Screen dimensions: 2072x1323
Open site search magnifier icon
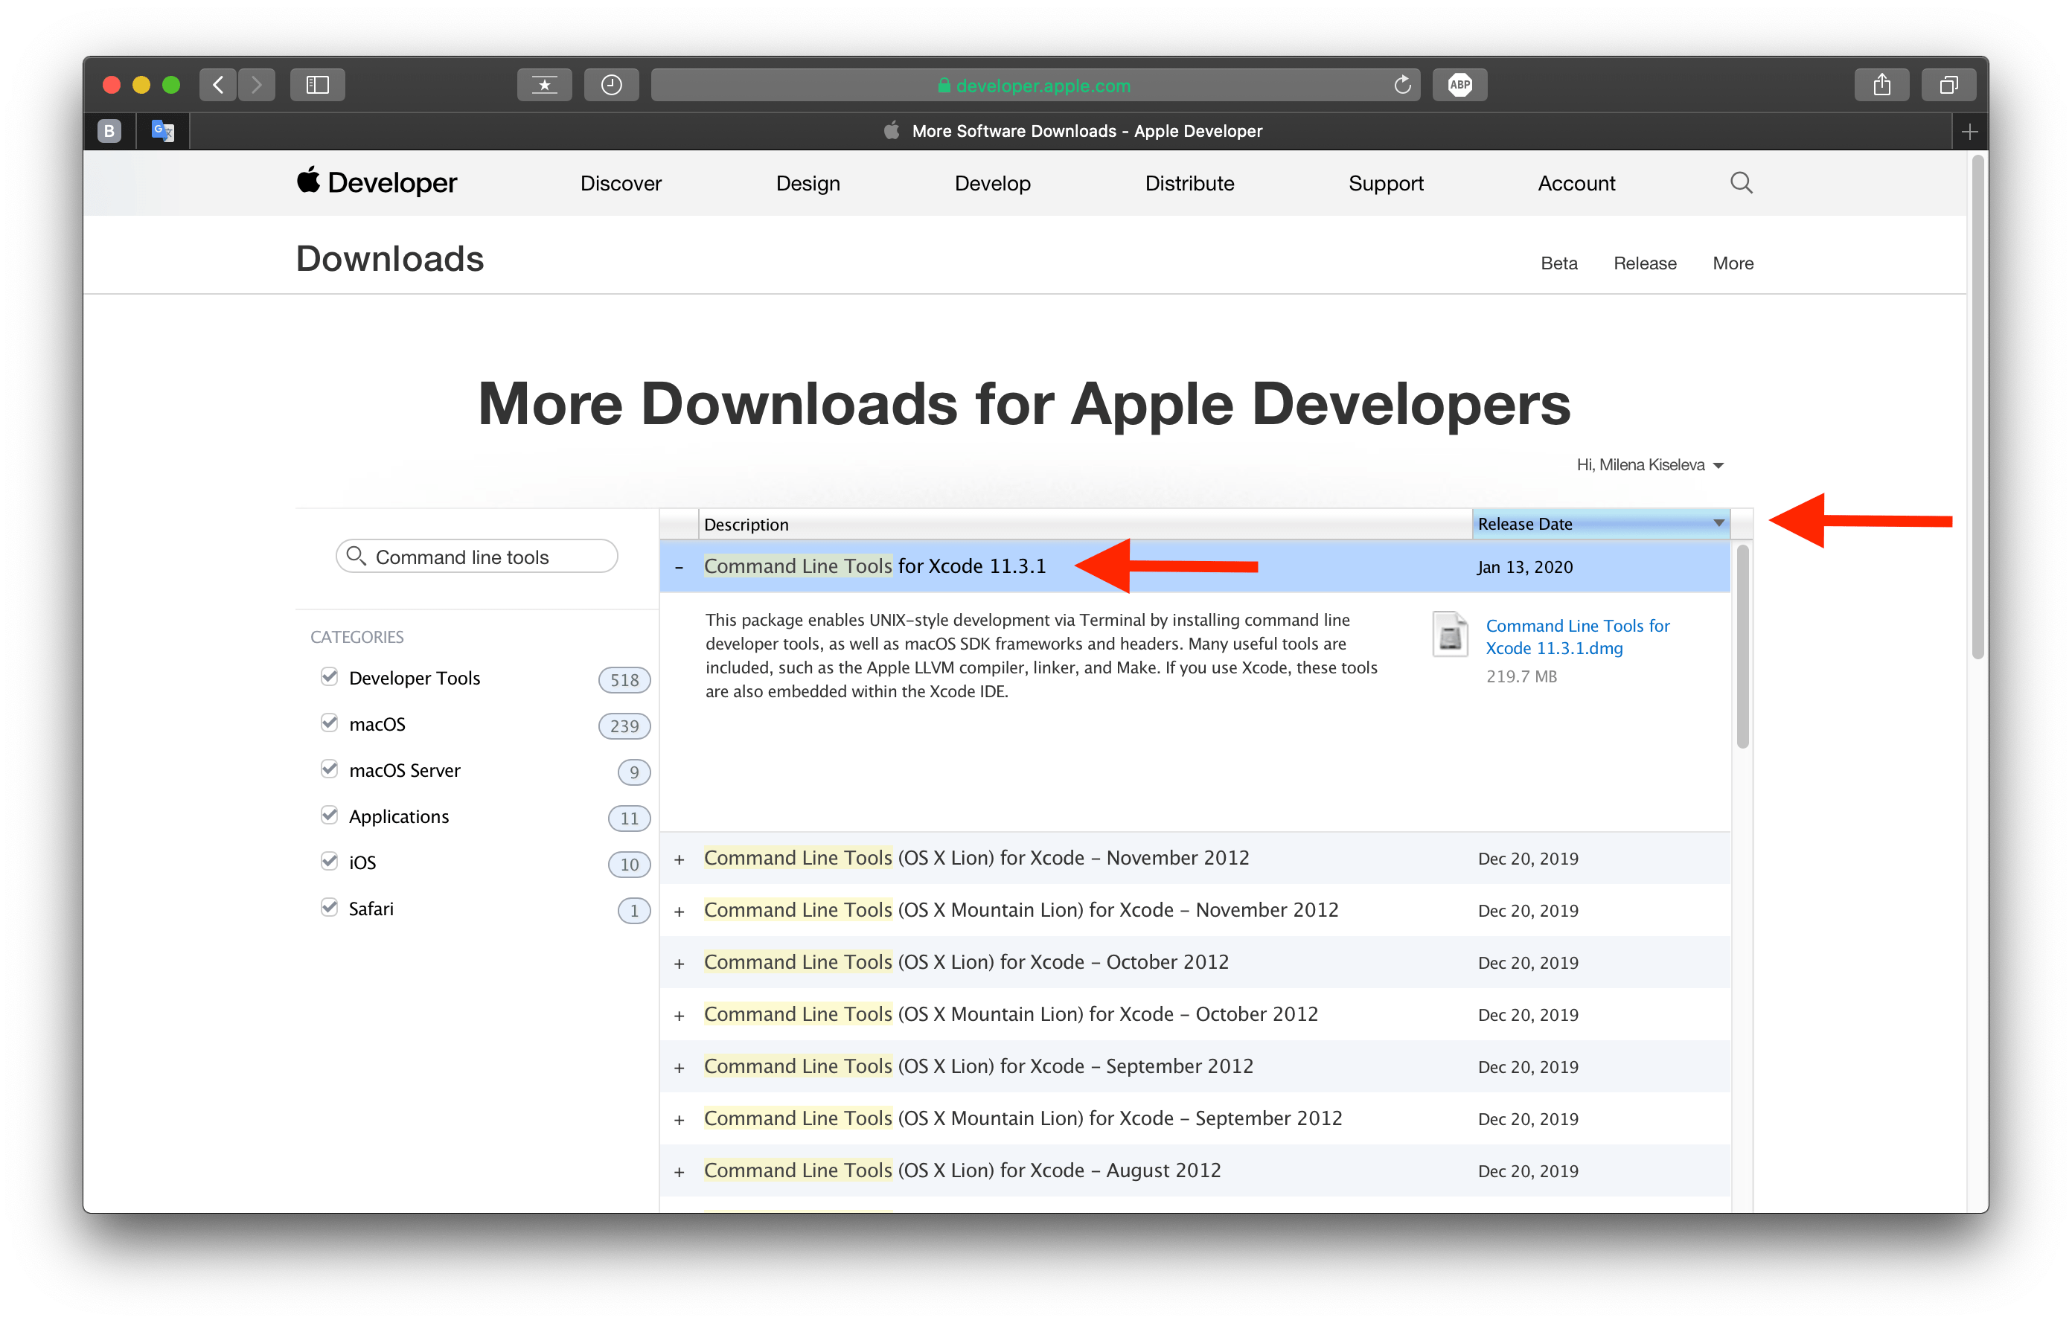pyautogui.click(x=1741, y=182)
